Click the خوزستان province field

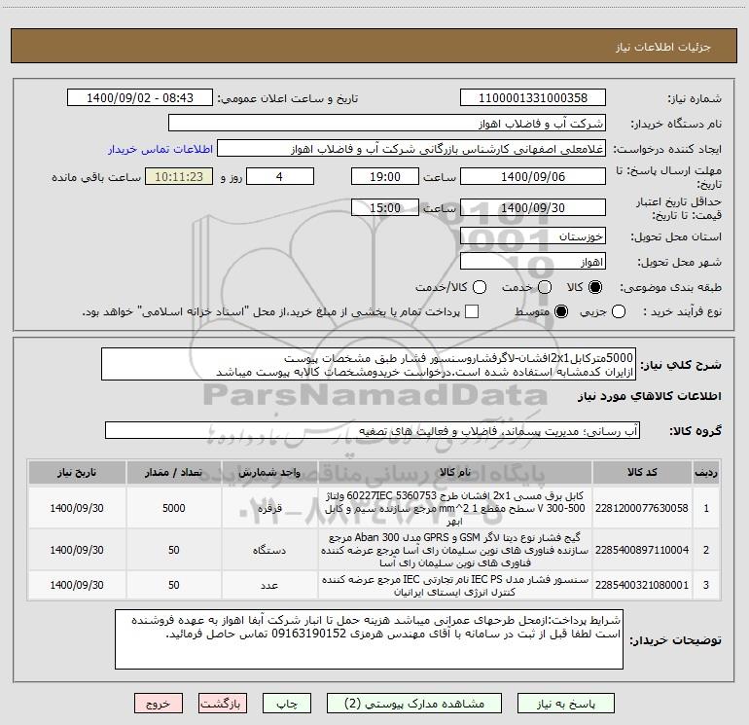[x=533, y=236]
